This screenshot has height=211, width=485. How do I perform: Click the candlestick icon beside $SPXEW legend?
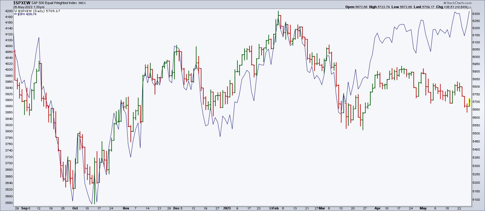coord(15,11)
